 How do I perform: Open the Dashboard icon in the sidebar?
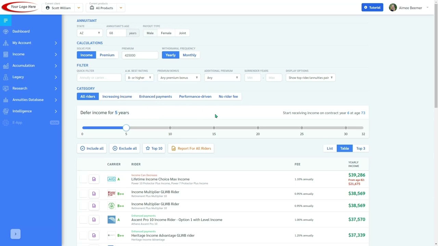tap(5, 31)
